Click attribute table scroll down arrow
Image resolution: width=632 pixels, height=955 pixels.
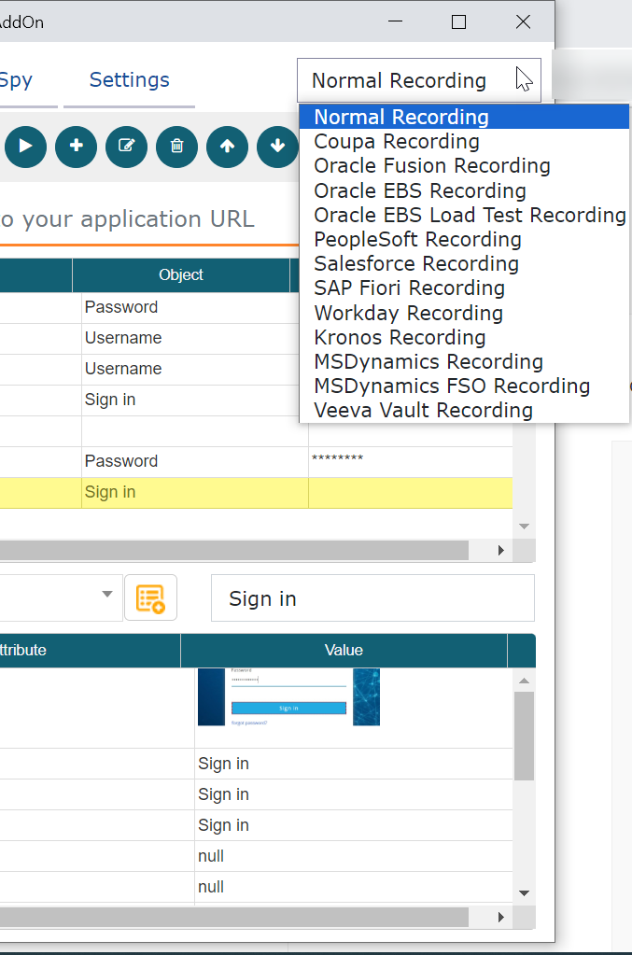[525, 893]
